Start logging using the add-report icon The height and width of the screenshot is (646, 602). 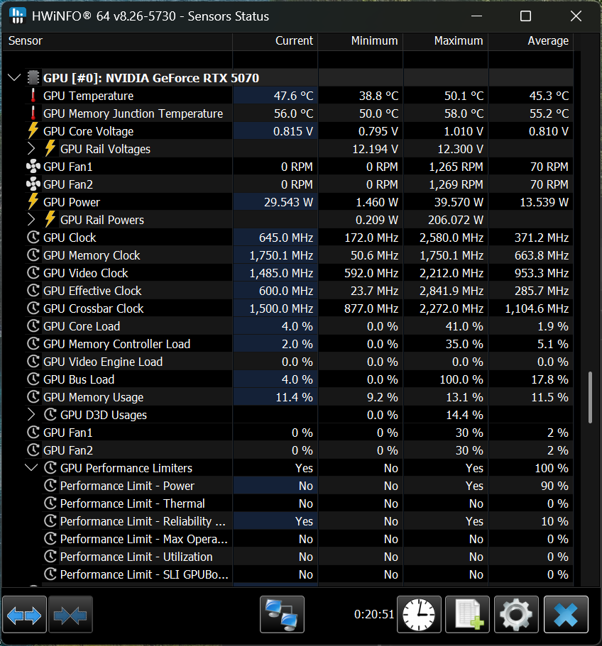(x=467, y=614)
